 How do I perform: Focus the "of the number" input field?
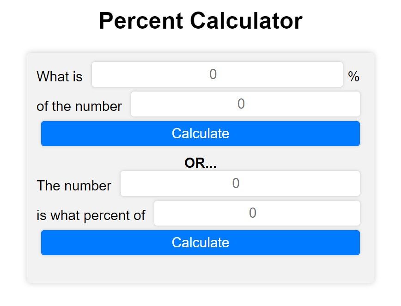point(245,104)
